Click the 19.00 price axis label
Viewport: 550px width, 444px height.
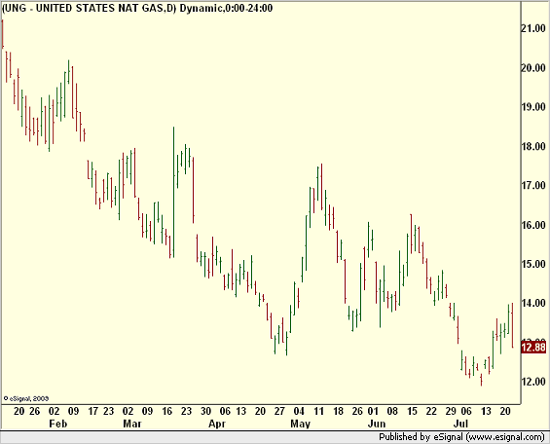tap(533, 107)
